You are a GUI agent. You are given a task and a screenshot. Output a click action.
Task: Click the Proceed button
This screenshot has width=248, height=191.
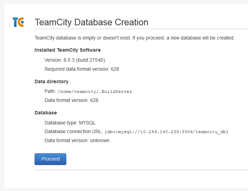[50, 159]
